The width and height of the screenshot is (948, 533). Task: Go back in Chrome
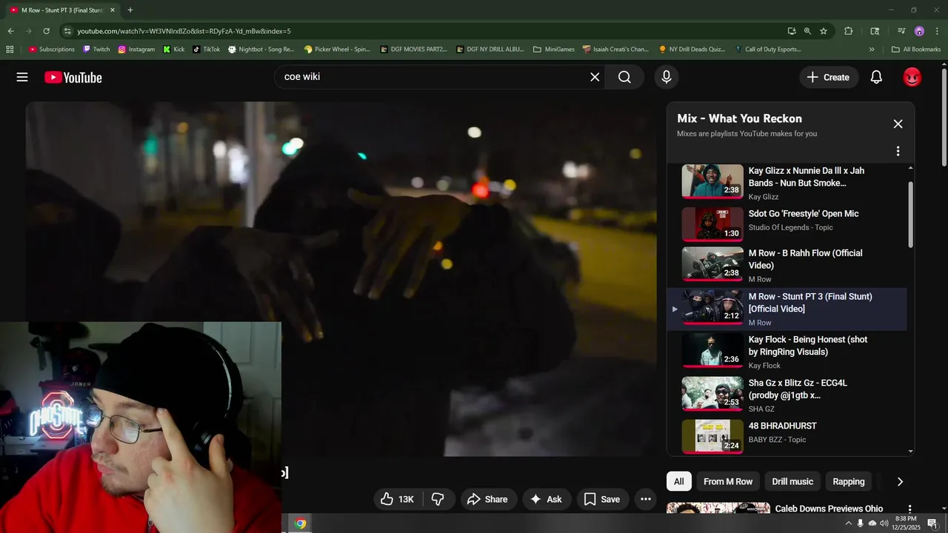10,31
